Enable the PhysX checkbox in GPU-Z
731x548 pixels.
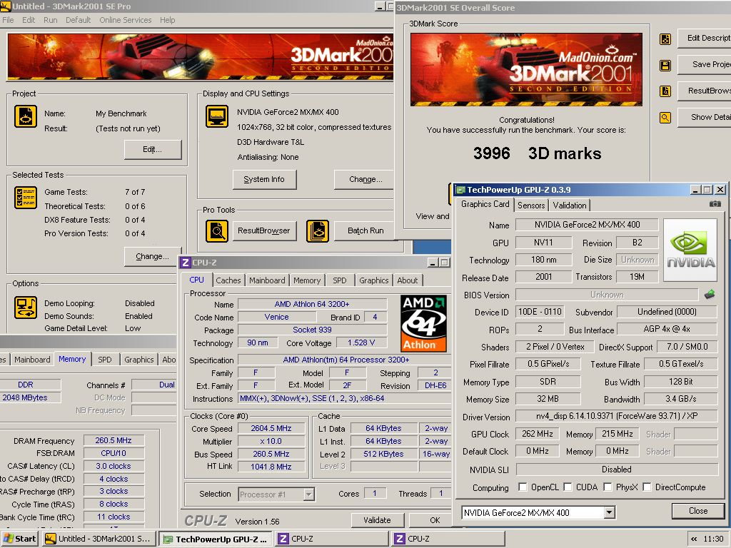click(x=608, y=487)
